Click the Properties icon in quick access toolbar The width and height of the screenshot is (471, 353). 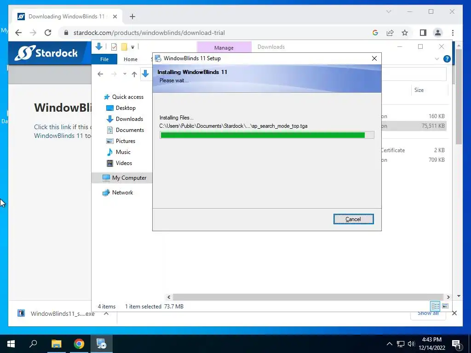pyautogui.click(x=114, y=47)
